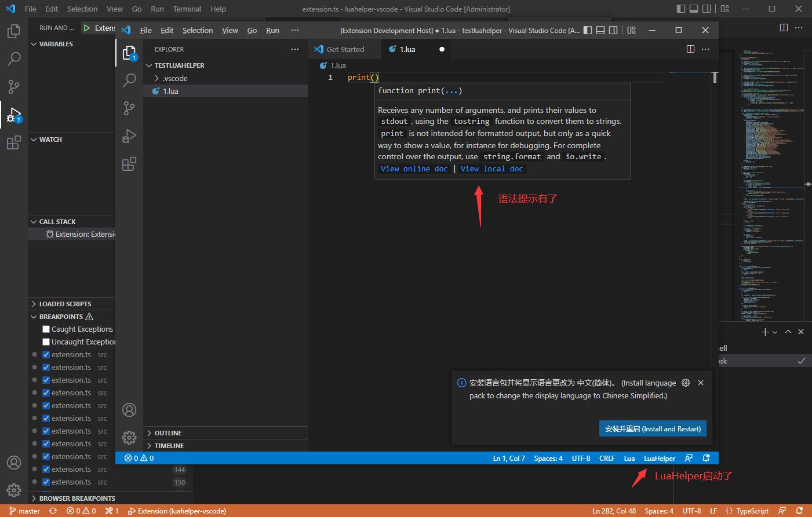Open the terminal launch profile dropdown arrow

(x=775, y=332)
